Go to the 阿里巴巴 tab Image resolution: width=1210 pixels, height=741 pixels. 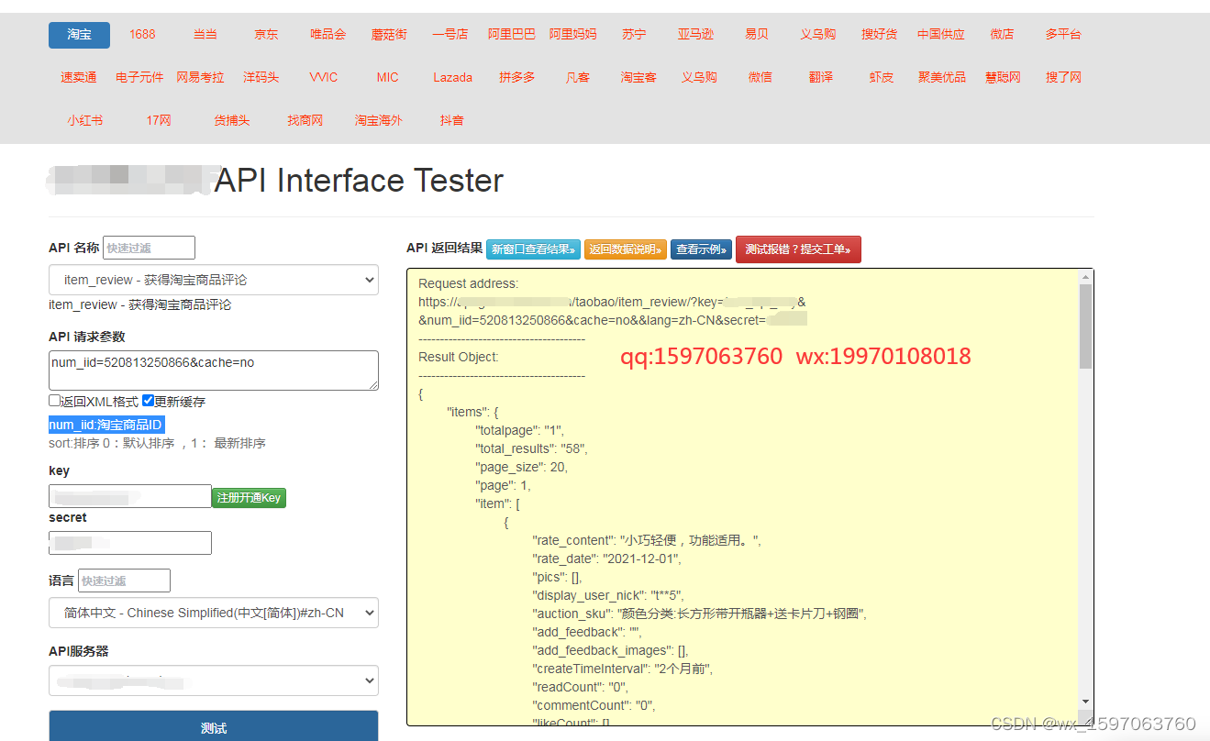pos(512,35)
